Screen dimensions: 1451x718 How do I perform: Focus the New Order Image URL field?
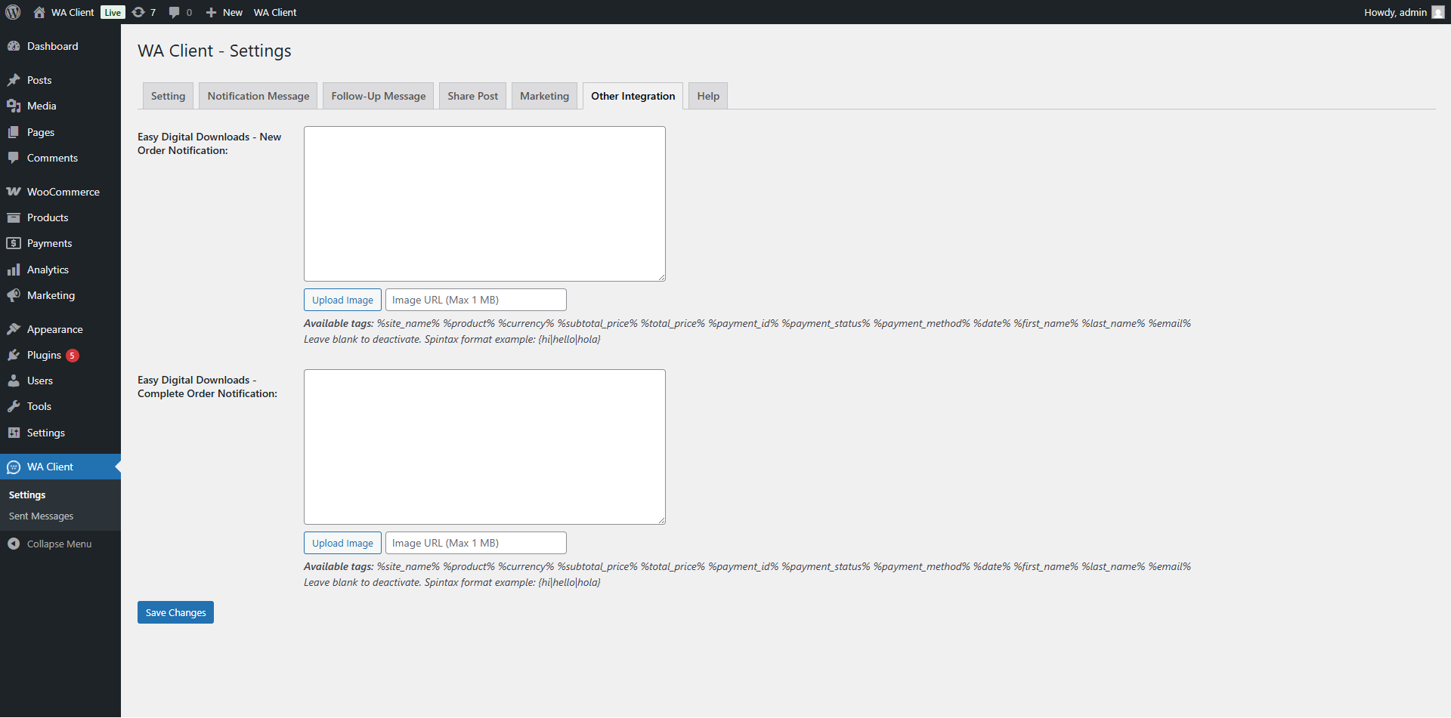[x=475, y=300]
